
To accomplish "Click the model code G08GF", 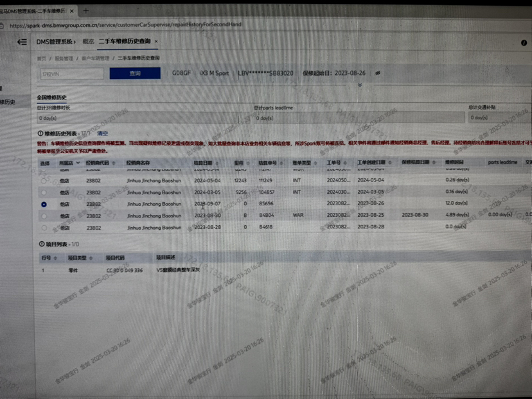I will click(x=182, y=73).
